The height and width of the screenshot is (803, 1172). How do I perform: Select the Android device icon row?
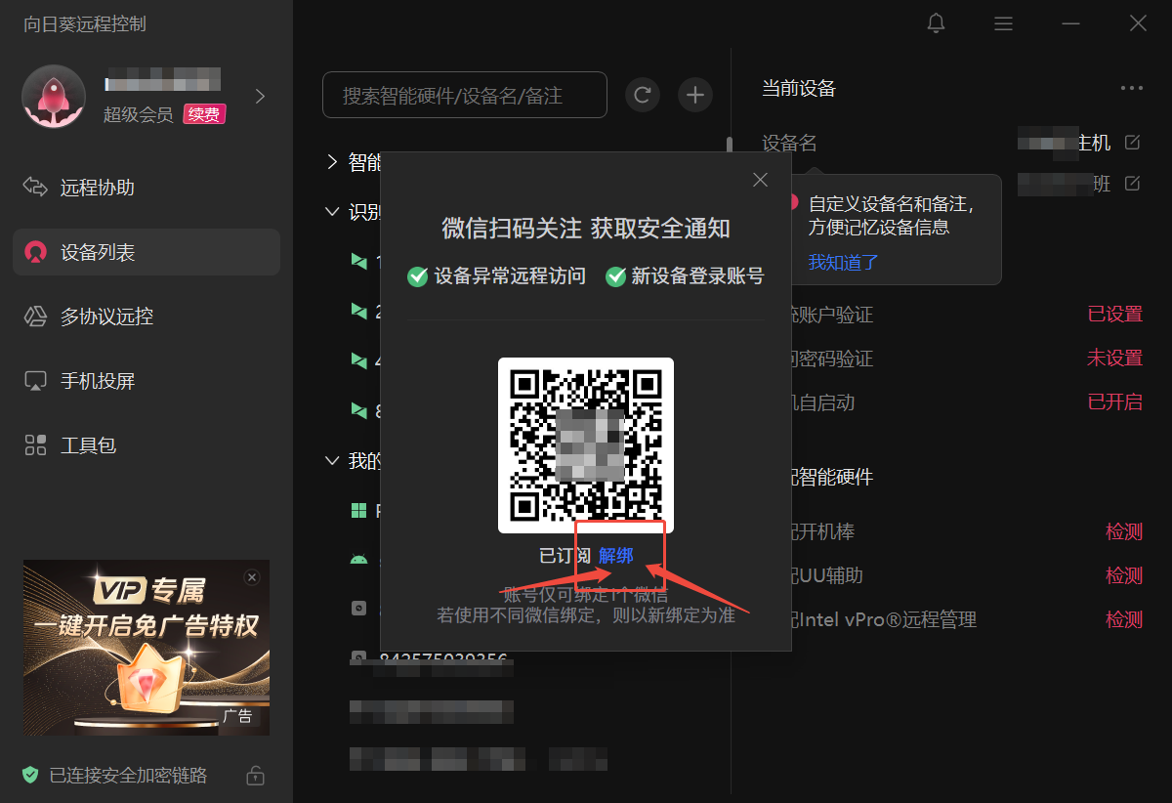358,559
